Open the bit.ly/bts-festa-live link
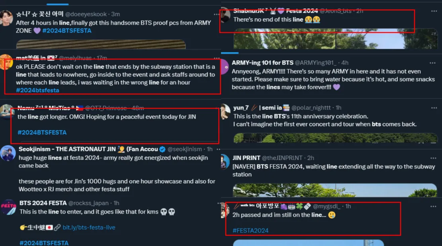Screen dimensions: 442x246 pyautogui.click(x=89, y=227)
